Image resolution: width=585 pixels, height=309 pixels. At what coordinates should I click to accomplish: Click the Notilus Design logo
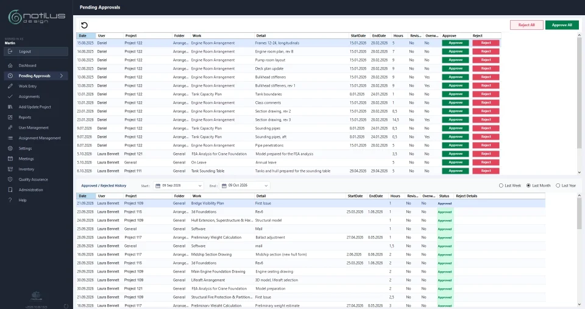coord(37,17)
